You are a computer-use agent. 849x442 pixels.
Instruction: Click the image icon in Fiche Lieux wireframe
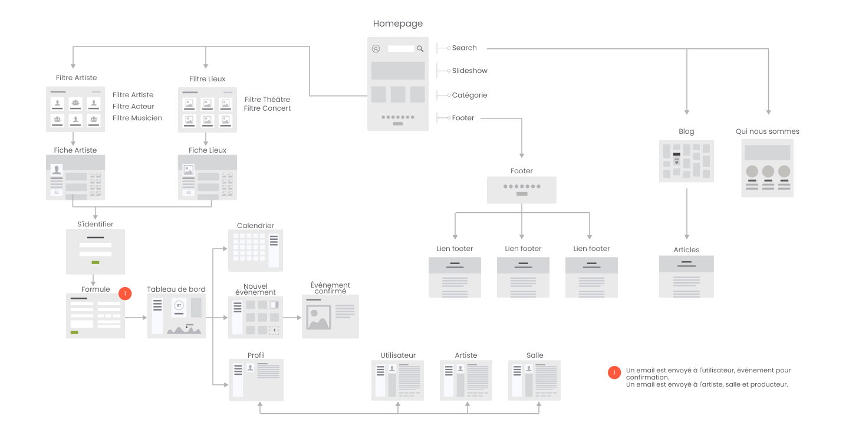pyautogui.click(x=189, y=170)
